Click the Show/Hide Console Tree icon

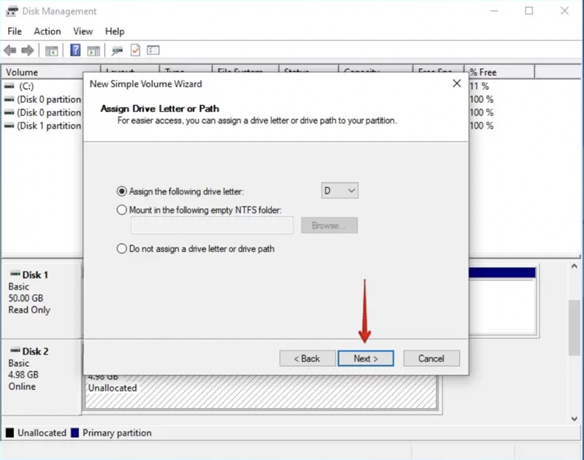point(51,50)
